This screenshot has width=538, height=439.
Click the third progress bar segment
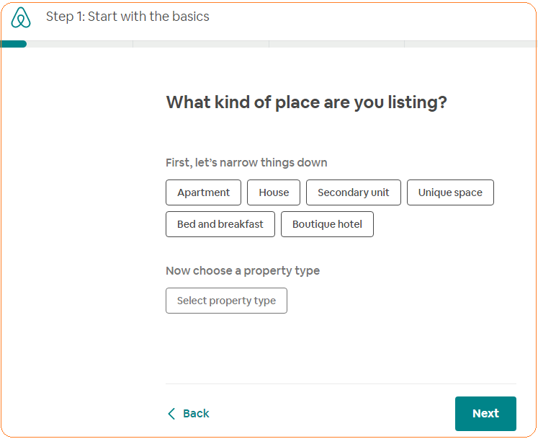click(336, 44)
